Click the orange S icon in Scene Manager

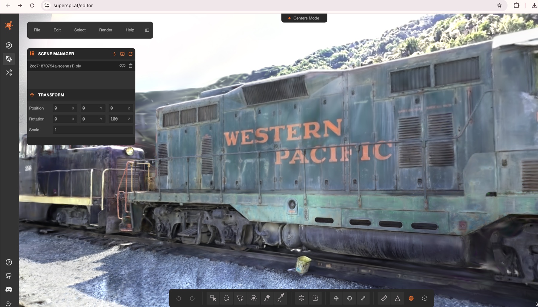[x=114, y=54]
